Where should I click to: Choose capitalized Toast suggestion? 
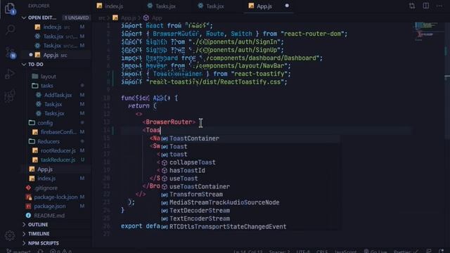tap(250, 147)
